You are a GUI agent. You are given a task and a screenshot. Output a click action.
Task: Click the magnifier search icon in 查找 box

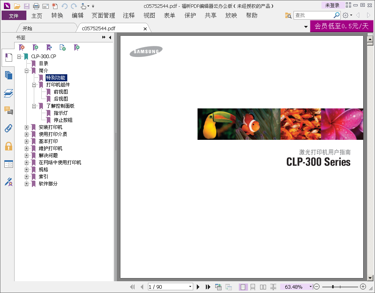(x=336, y=15)
